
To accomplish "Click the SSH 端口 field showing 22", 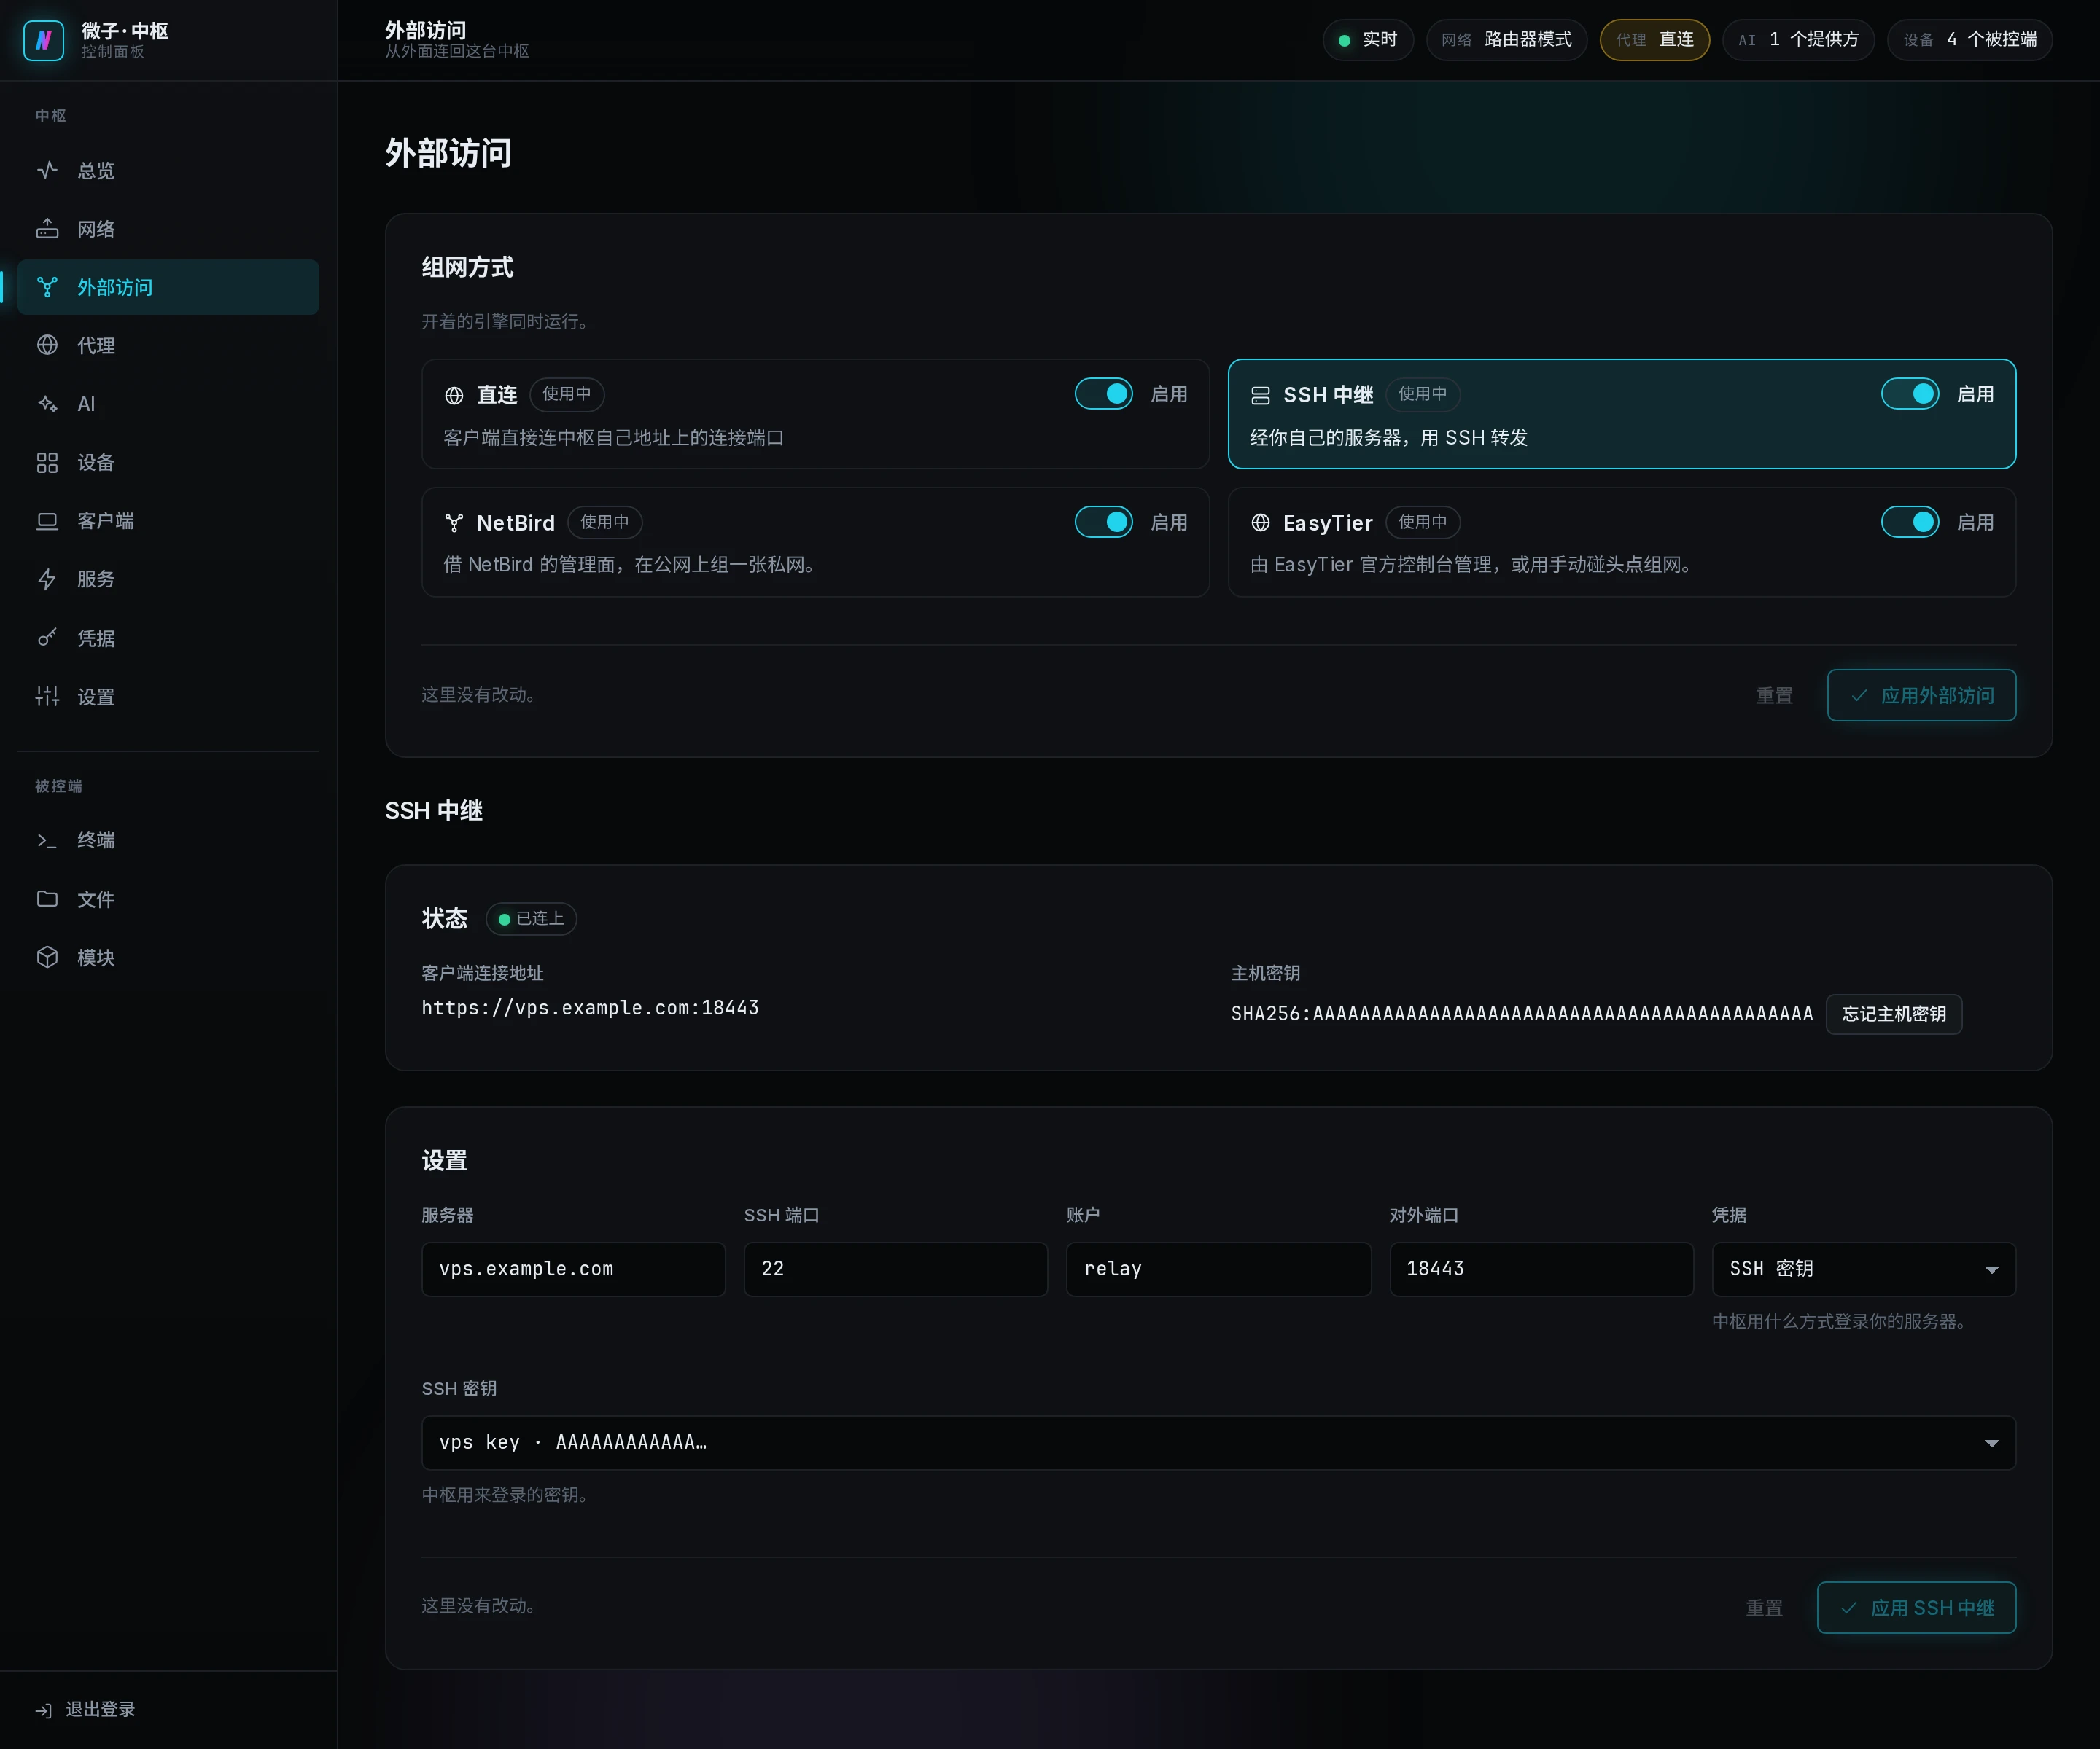I will click(896, 1269).
